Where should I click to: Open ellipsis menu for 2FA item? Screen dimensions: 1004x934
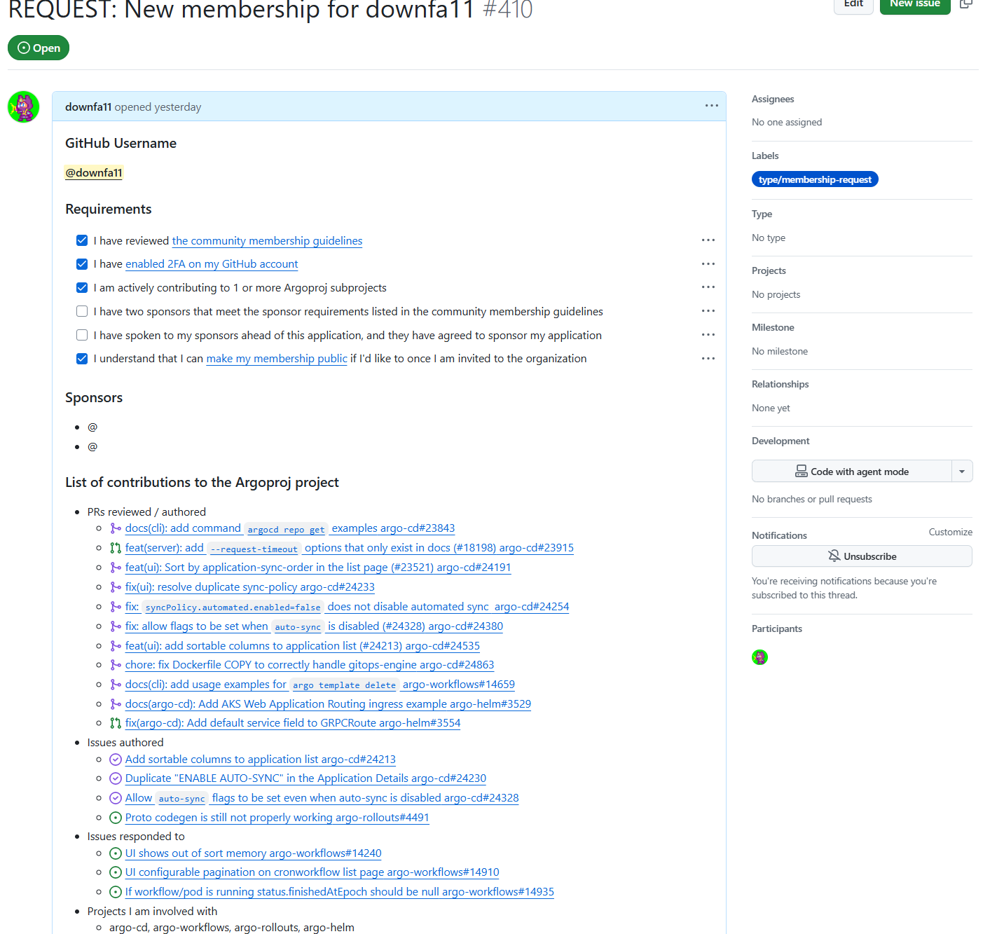(708, 264)
